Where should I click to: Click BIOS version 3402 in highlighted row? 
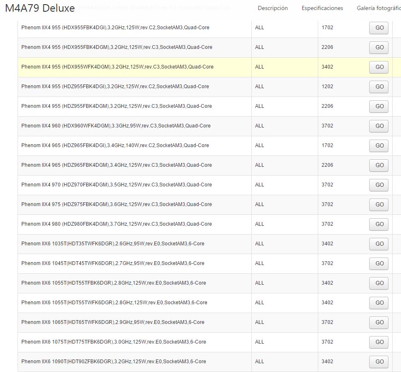coord(327,67)
